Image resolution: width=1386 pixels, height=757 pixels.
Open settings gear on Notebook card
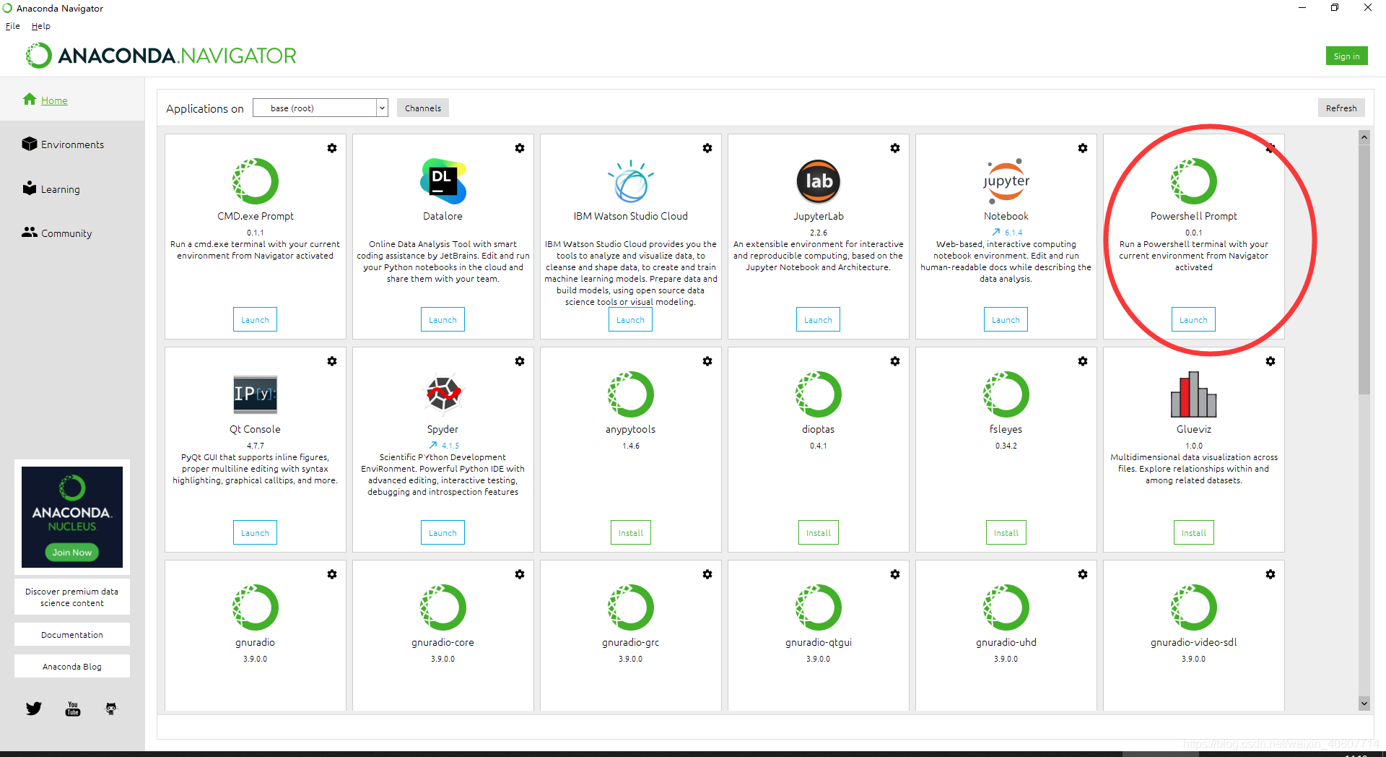pyautogui.click(x=1083, y=148)
